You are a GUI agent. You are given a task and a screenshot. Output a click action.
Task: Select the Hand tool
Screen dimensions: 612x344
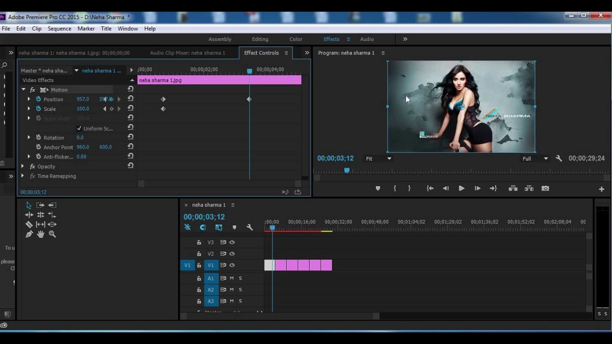click(x=41, y=234)
